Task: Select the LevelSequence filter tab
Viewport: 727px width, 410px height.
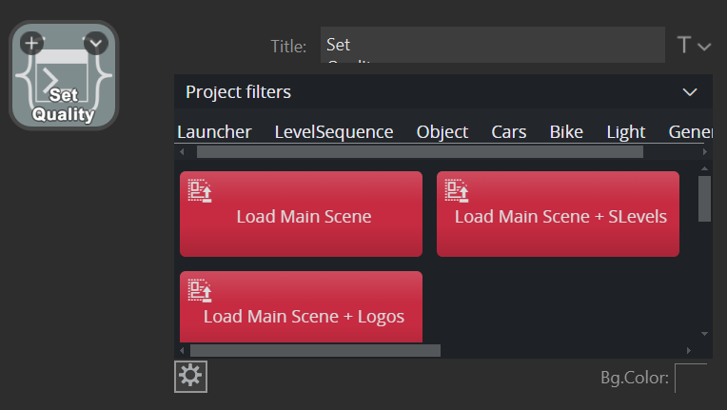Action: tap(333, 132)
